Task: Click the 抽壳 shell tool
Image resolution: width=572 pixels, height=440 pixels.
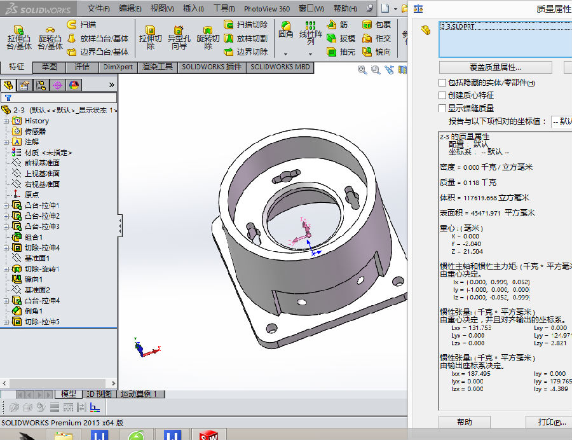Action: (x=341, y=52)
